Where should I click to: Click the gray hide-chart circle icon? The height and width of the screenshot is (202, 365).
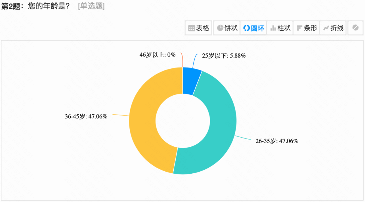tap(356, 28)
